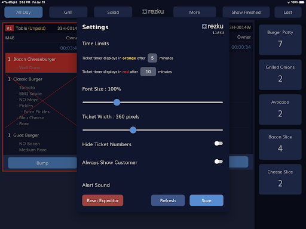Select the Bacon Slice count tile
This screenshot has width=306, height=229.
(x=280, y=144)
